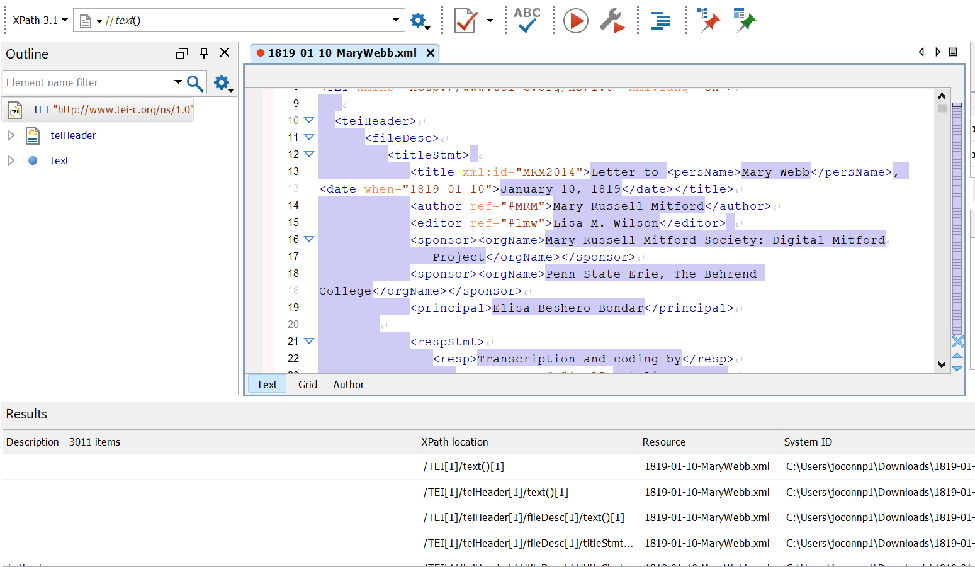Click the editor scroll up arrow

click(x=942, y=96)
